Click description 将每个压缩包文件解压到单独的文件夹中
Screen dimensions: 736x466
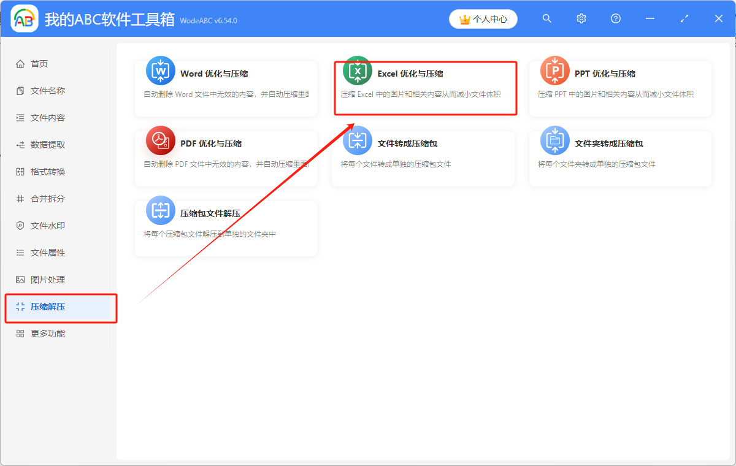(x=210, y=234)
